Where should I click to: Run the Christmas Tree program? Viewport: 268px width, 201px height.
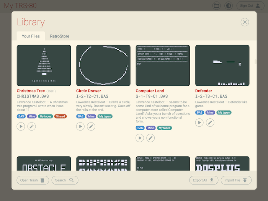21,126
